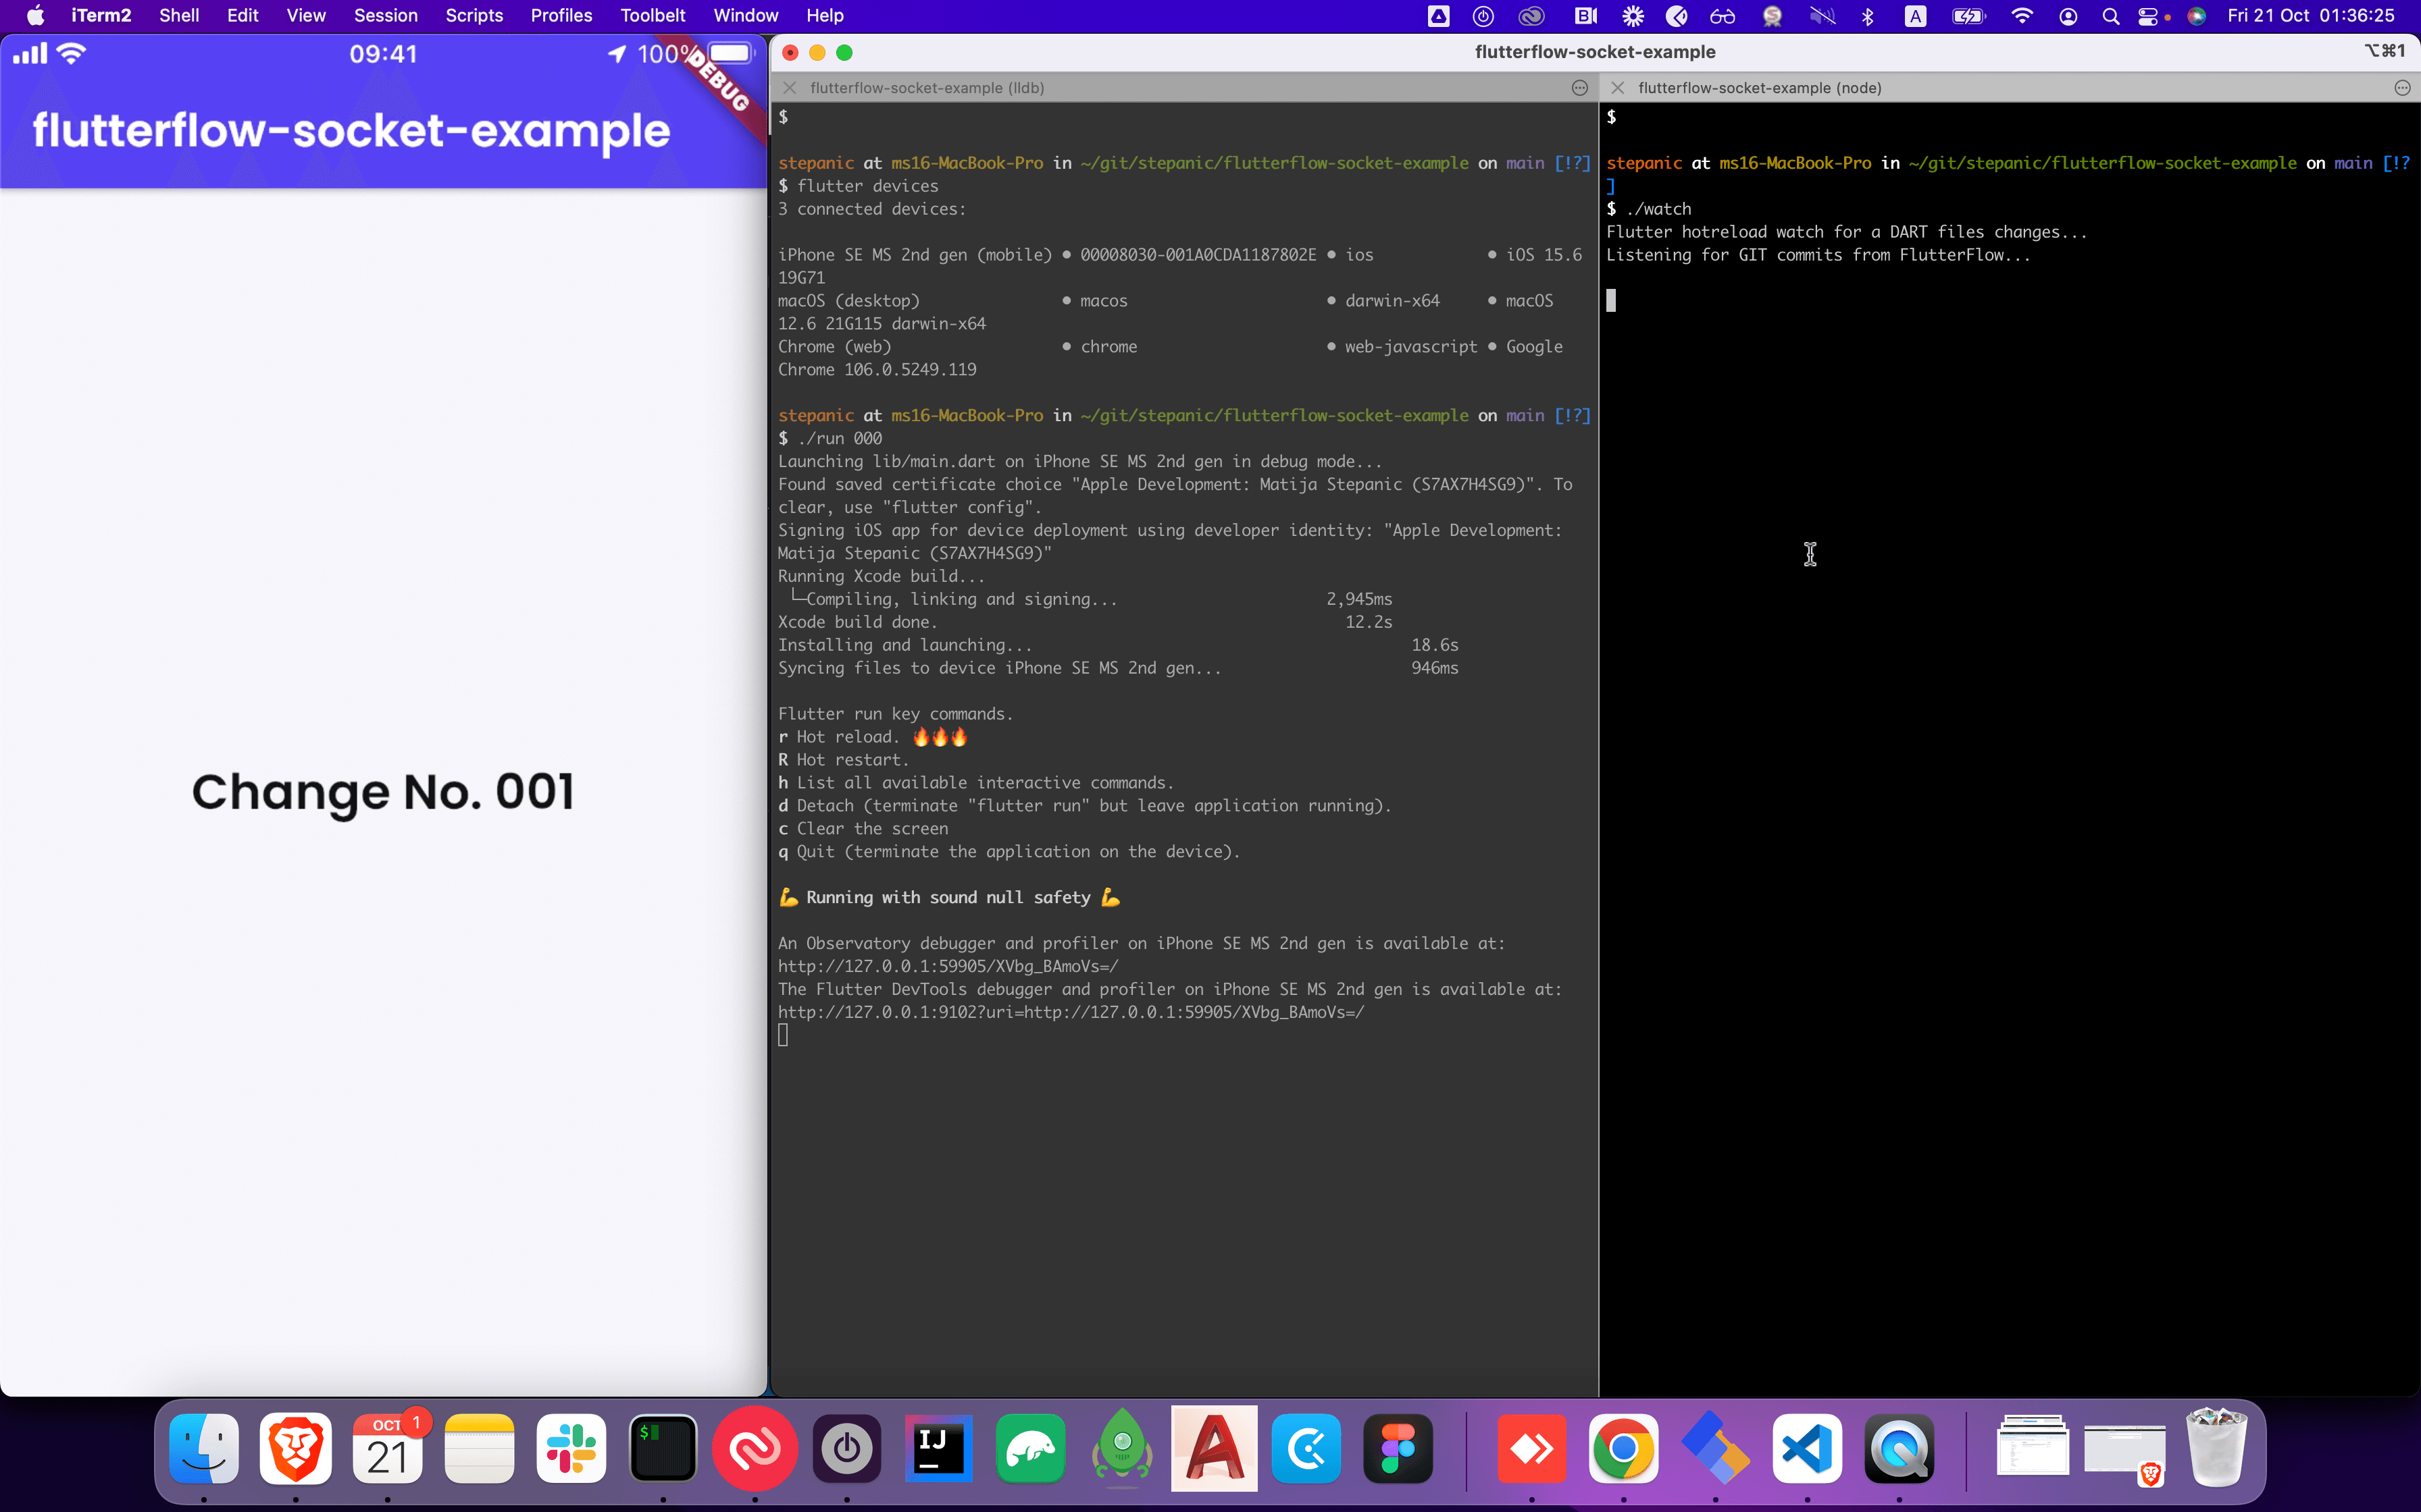This screenshot has height=1512, width=2421.
Task: Open the node pane options menu icon
Action: (2402, 88)
